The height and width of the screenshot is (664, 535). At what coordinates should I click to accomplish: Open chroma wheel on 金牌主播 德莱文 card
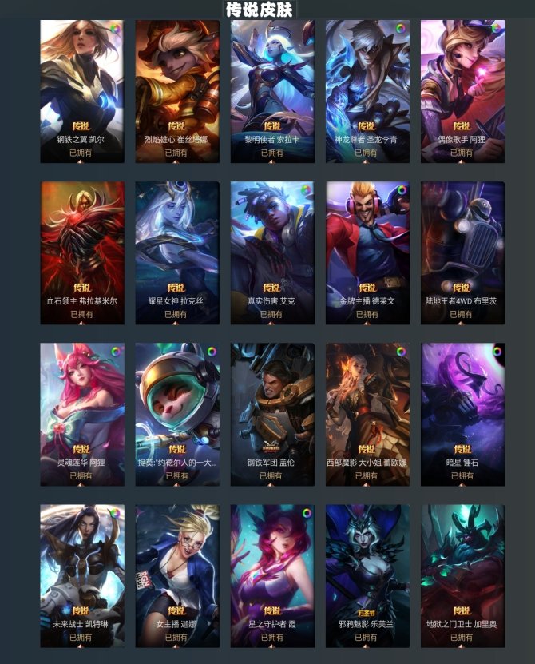(401, 190)
